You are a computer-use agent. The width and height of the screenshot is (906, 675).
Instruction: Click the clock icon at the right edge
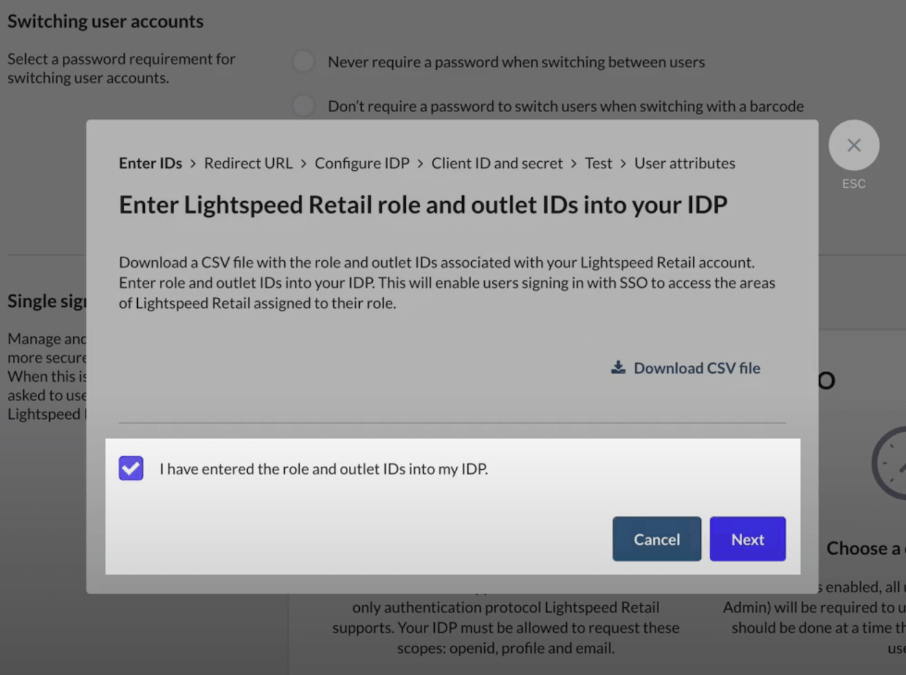click(x=891, y=463)
